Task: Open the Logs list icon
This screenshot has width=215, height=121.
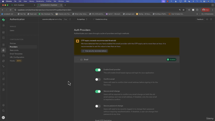Action: coord(4,84)
